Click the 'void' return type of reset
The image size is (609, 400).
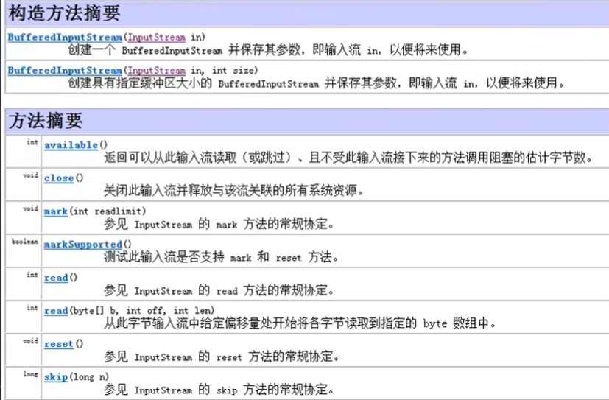30,341
